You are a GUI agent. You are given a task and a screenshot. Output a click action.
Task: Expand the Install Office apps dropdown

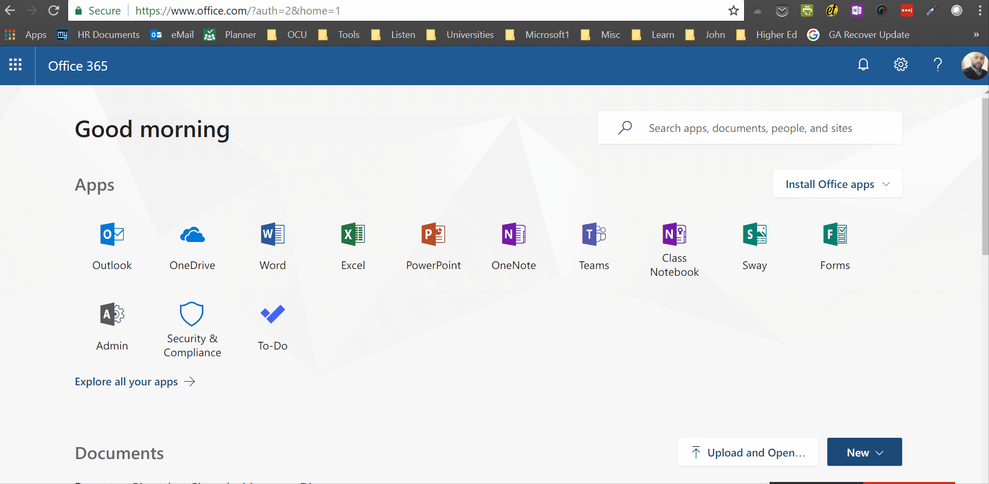click(837, 184)
